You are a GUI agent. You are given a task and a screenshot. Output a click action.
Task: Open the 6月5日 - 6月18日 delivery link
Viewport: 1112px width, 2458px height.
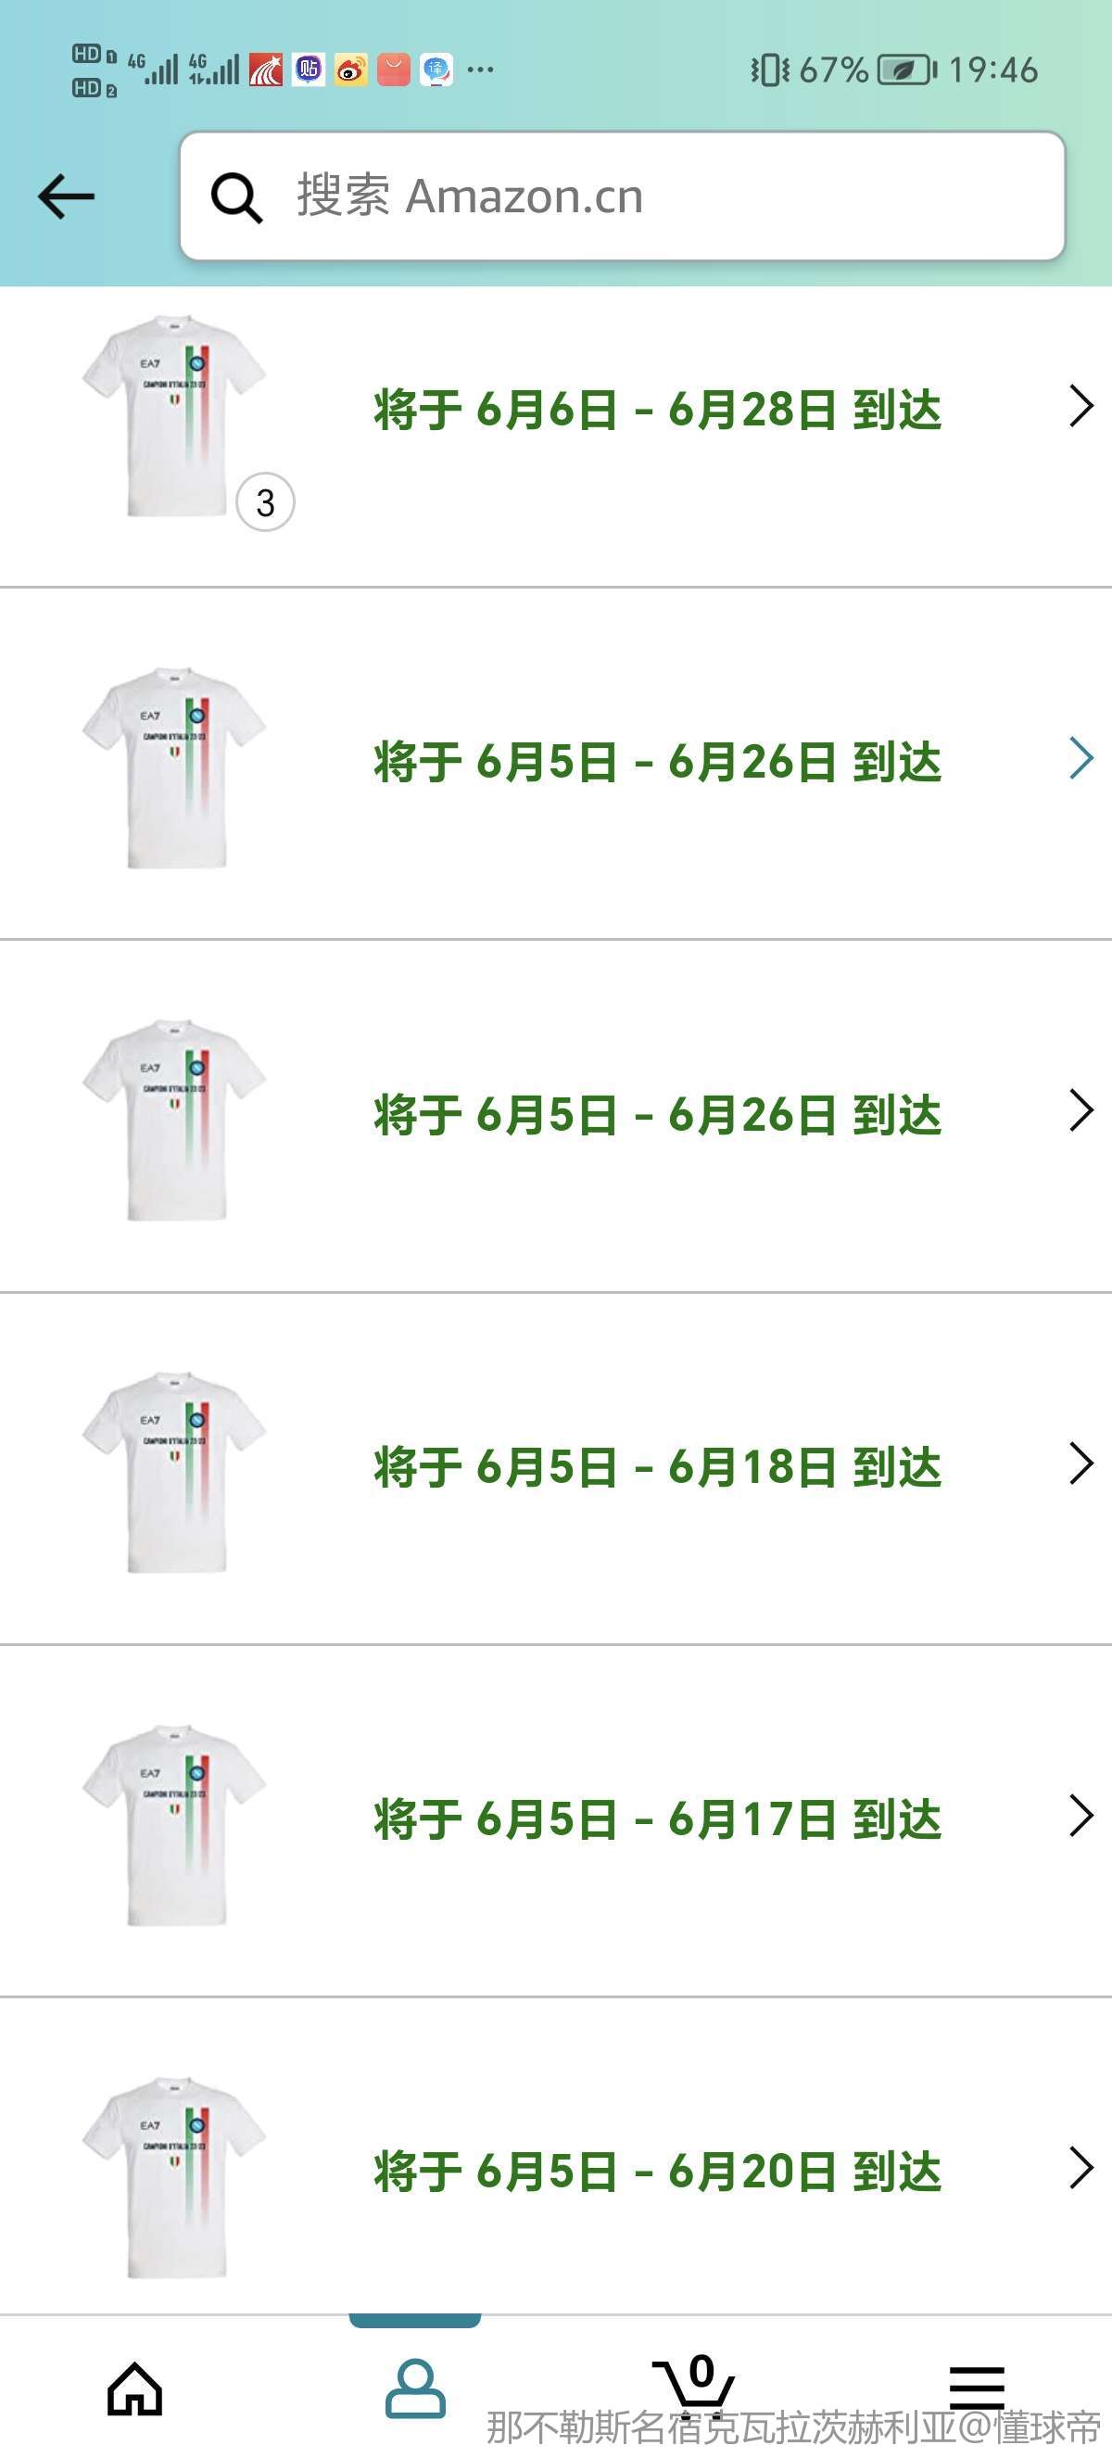tap(657, 1466)
